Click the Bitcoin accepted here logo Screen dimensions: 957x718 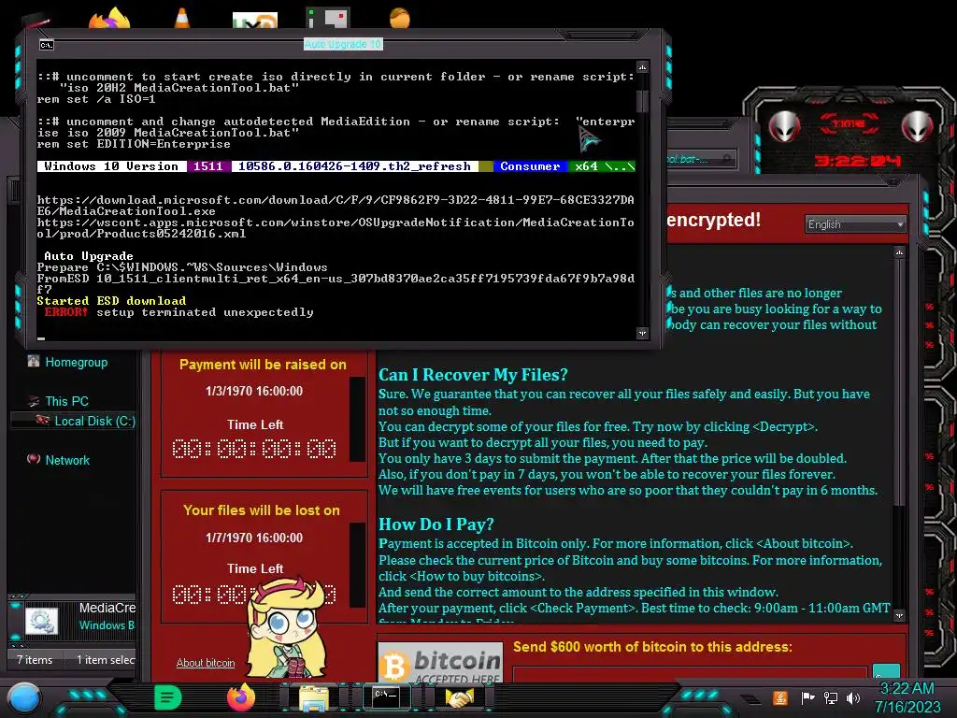click(440, 662)
